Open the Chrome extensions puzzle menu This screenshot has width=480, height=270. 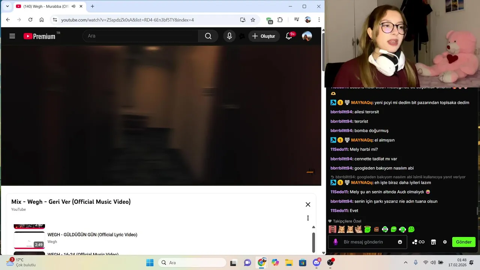pos(280,20)
